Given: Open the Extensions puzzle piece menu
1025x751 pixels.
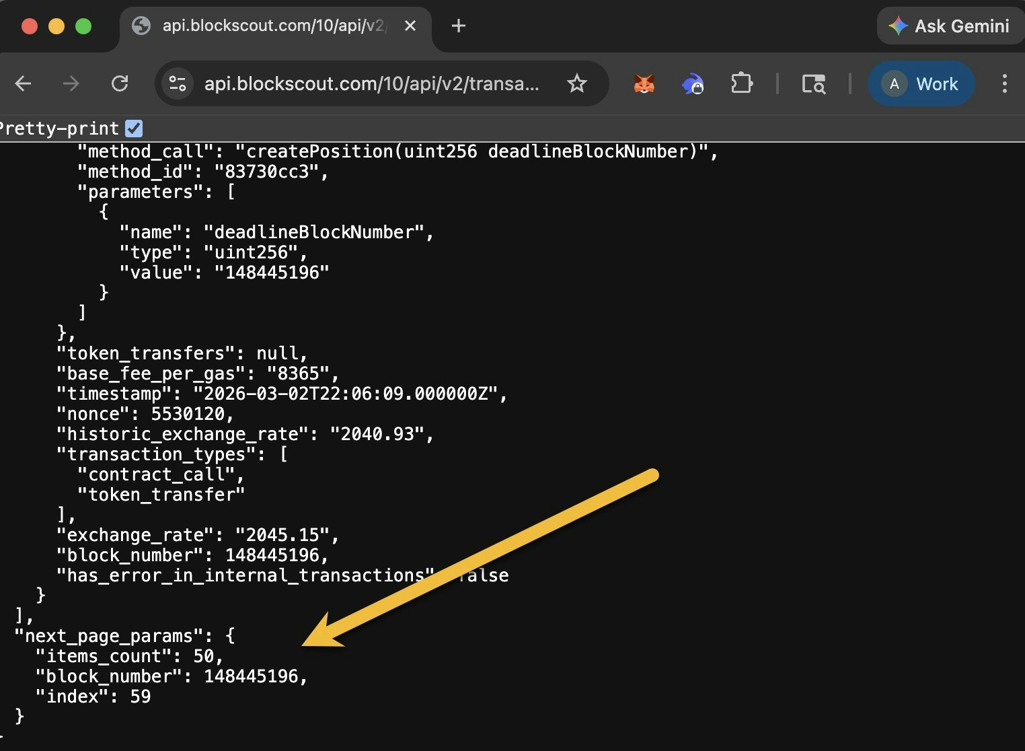Looking at the screenshot, I should coord(741,83).
